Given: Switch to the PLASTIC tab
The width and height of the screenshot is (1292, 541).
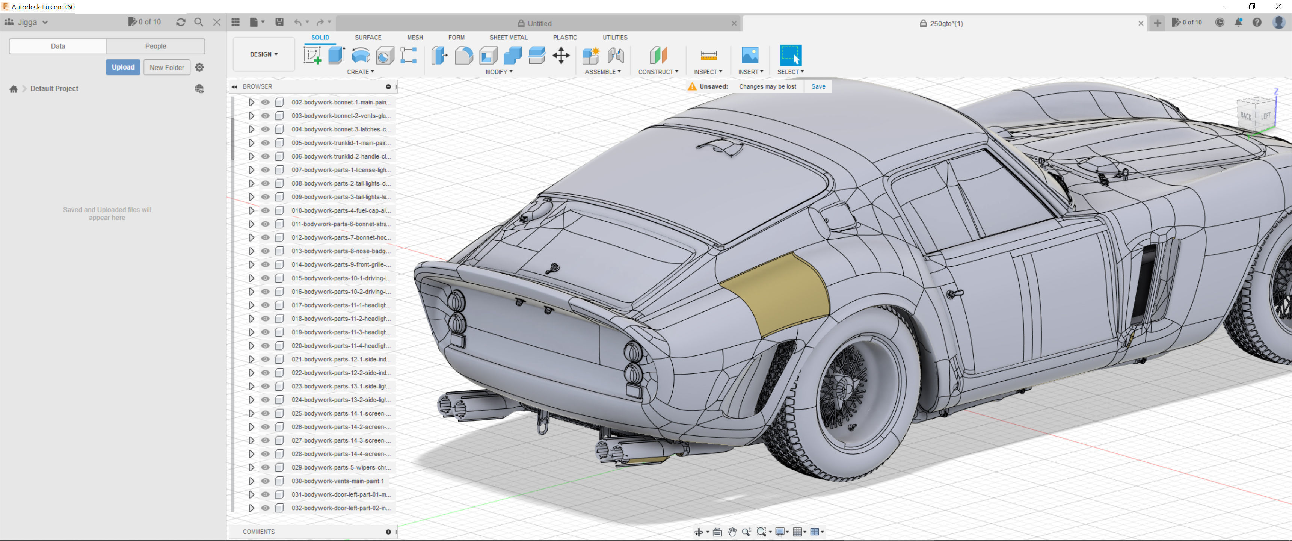Looking at the screenshot, I should 565,37.
